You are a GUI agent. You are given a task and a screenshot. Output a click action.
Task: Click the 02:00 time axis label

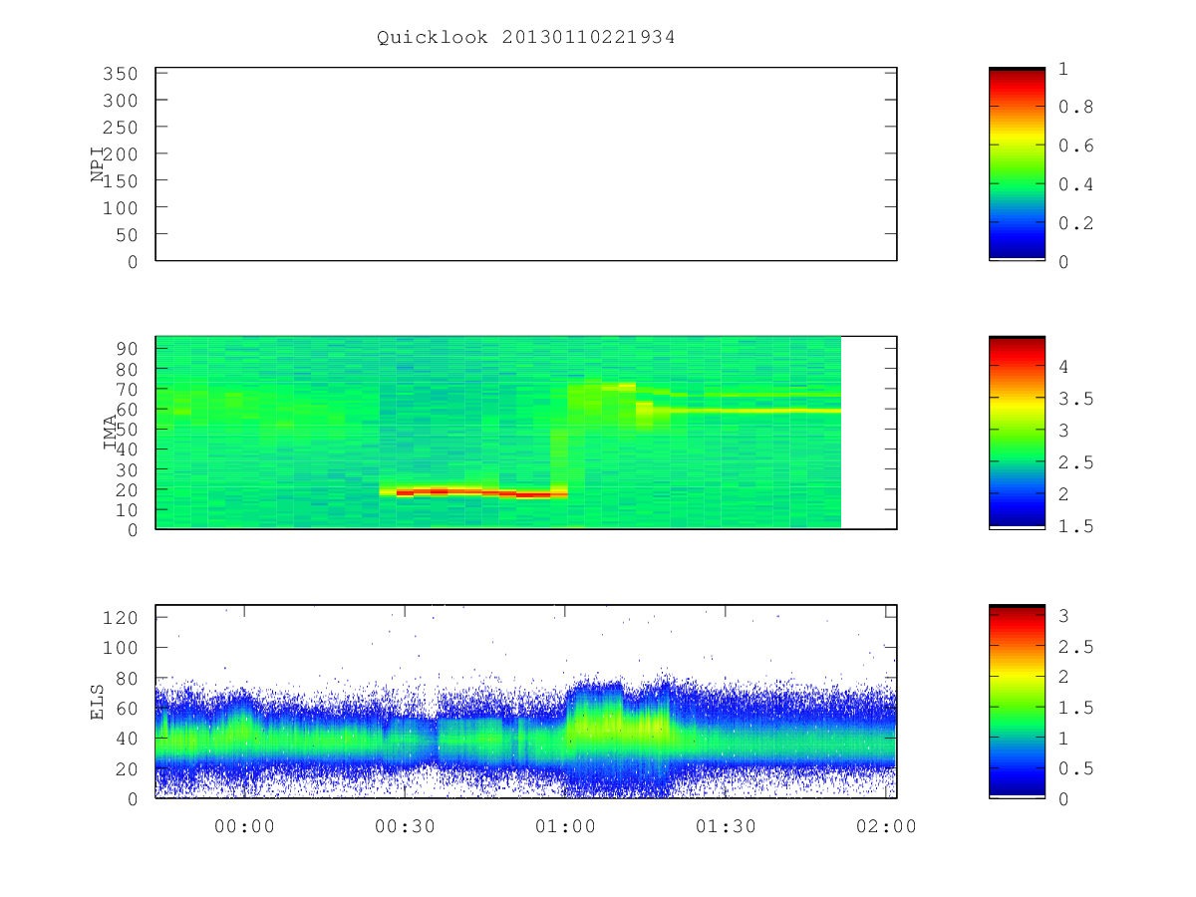tap(886, 826)
